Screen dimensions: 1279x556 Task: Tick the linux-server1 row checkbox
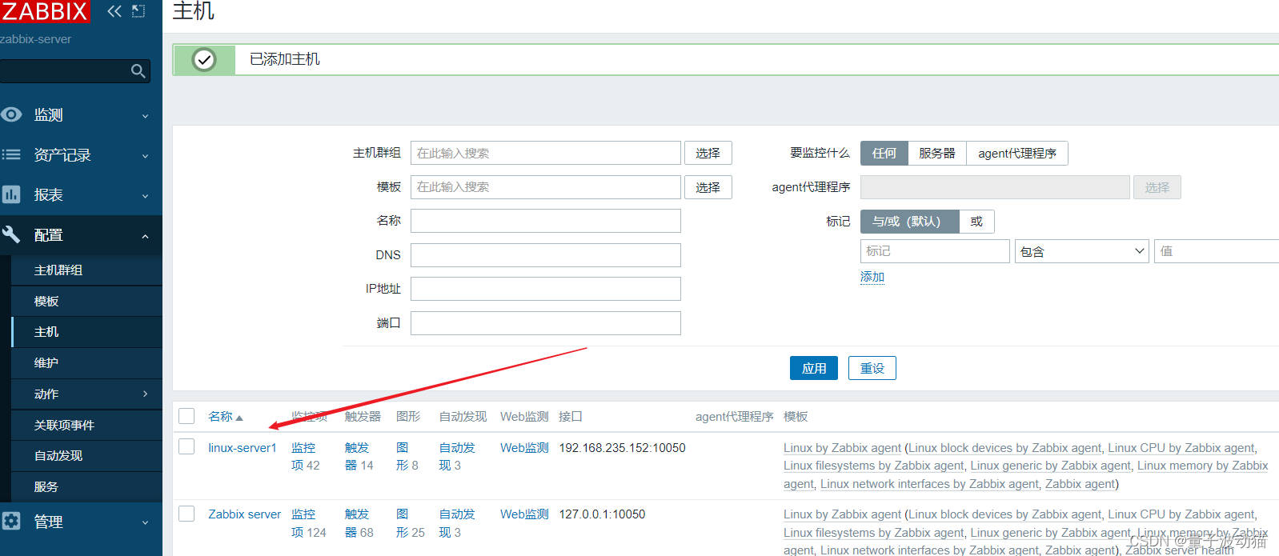pos(186,446)
